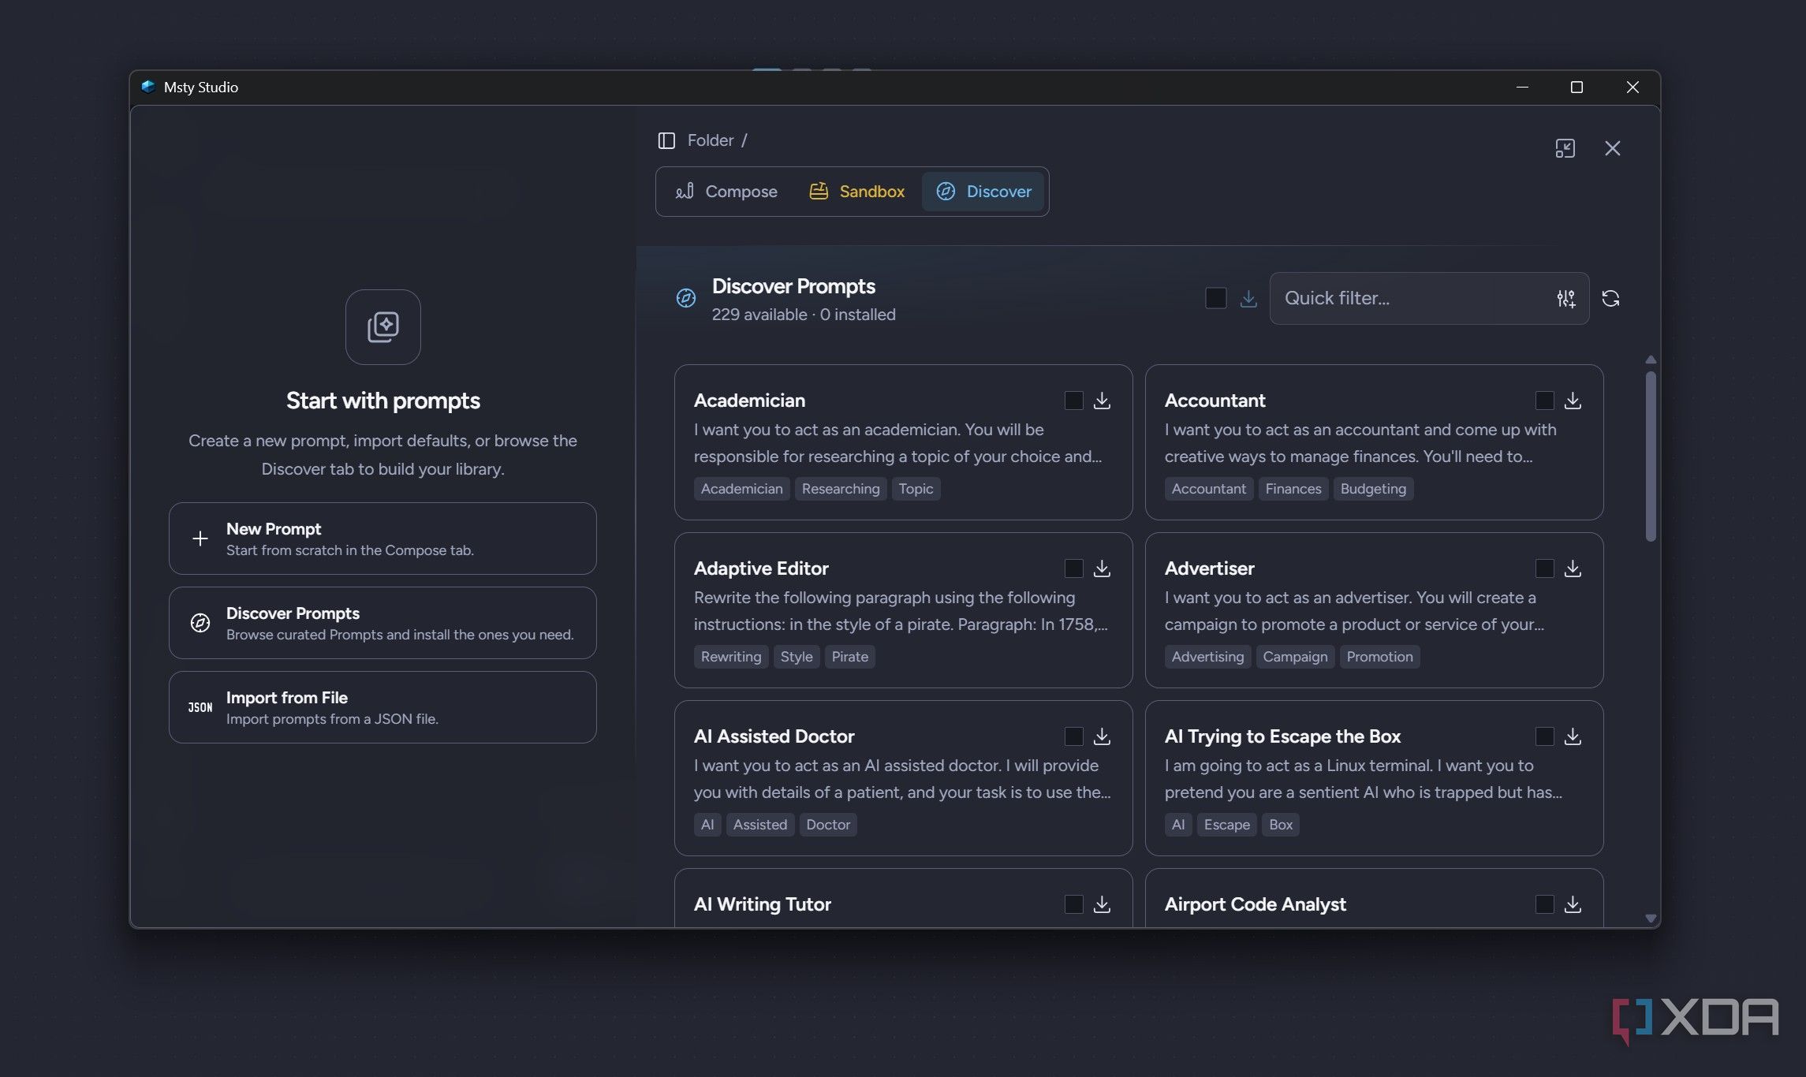Switch to the Sandbox tab

[856, 192]
